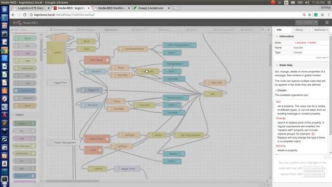Trigger the CPU Temp inject button
Image resolution: width=332 pixels, height=187 pixels.
click(x=107, y=60)
